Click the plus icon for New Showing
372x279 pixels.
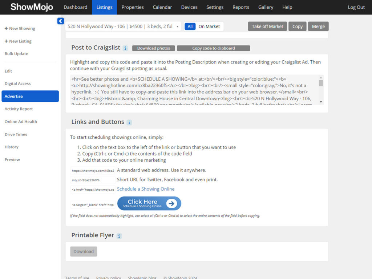[6, 28]
